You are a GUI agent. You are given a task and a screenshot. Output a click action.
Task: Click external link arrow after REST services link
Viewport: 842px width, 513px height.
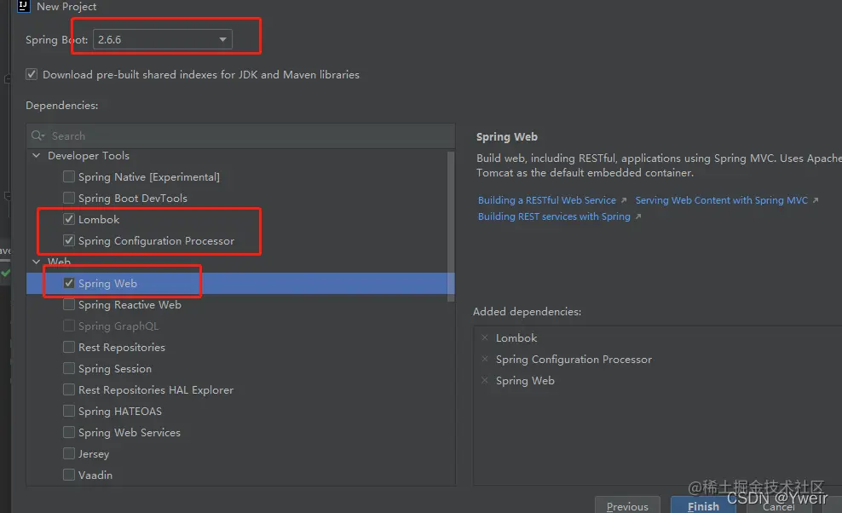638,216
